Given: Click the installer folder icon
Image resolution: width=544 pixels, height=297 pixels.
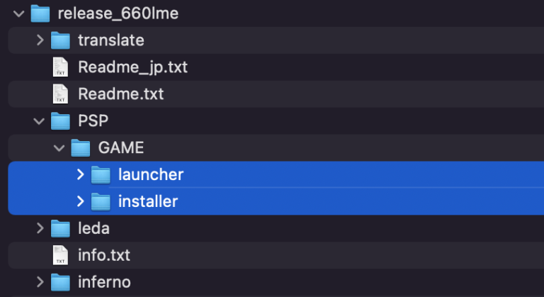Looking at the screenshot, I should [101, 201].
